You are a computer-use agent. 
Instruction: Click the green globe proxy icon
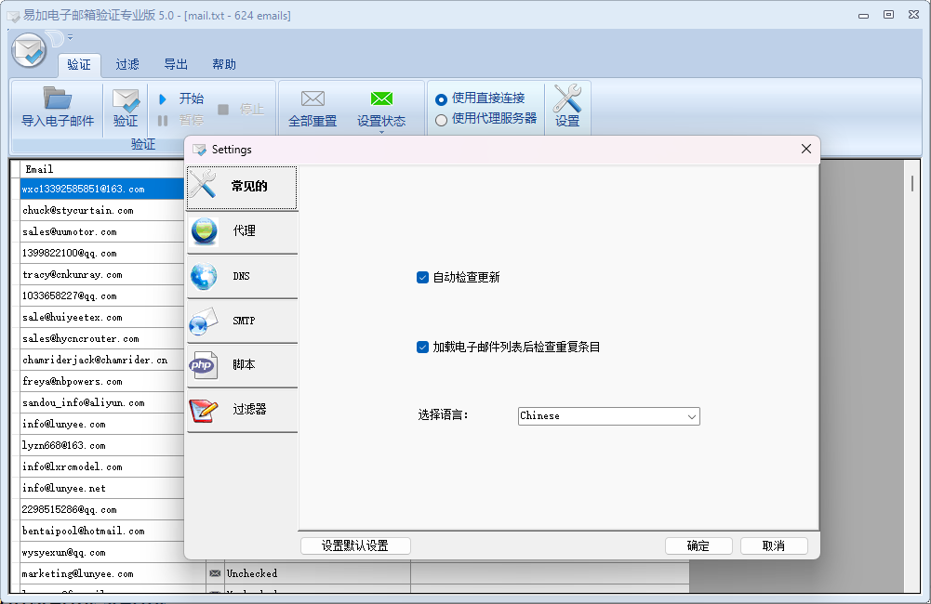(x=205, y=231)
